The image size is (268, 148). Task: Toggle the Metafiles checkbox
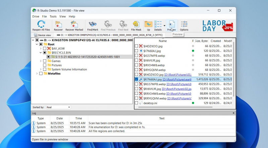point(41,73)
